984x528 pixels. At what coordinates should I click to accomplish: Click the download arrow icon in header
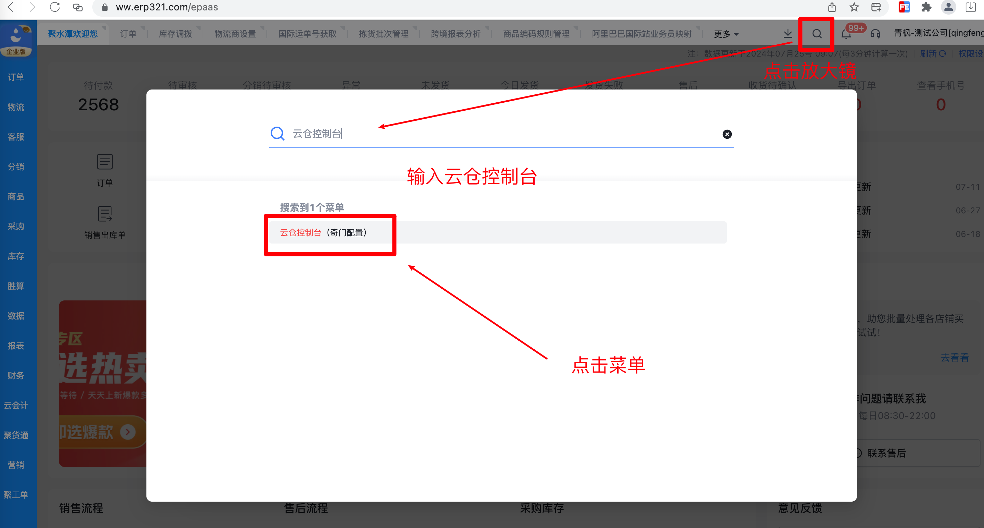point(788,34)
